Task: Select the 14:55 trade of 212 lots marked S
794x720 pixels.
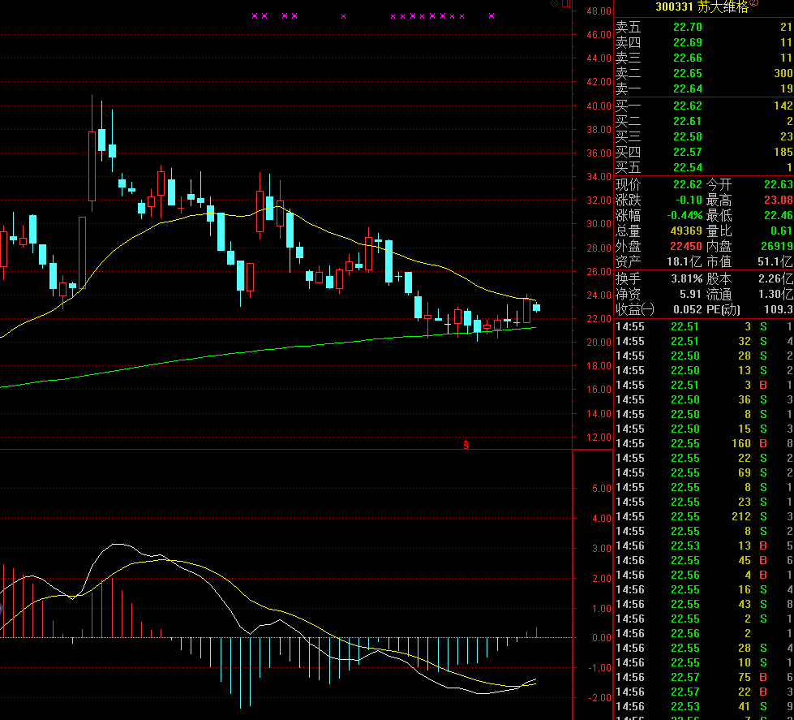Action: [704, 516]
